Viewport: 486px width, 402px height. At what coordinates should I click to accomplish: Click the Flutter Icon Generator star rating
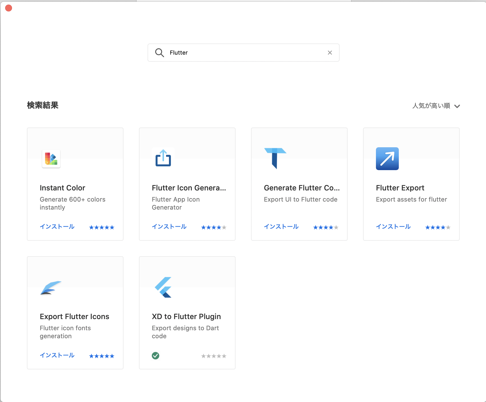click(214, 228)
